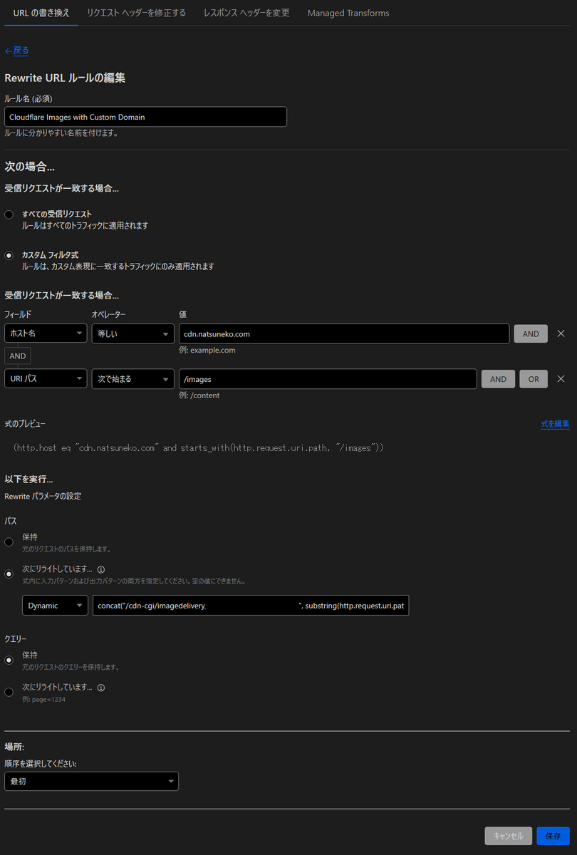Open expression editor via 式を編集 link
This screenshot has height=855, width=577.
[555, 424]
